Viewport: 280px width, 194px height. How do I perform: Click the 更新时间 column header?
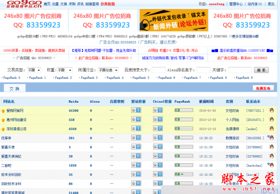pos(206,102)
